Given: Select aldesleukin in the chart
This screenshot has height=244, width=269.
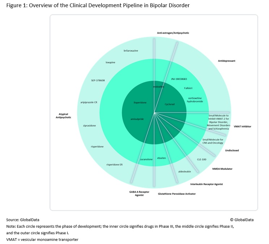Looking at the screenshot, I should [x=185, y=171].
